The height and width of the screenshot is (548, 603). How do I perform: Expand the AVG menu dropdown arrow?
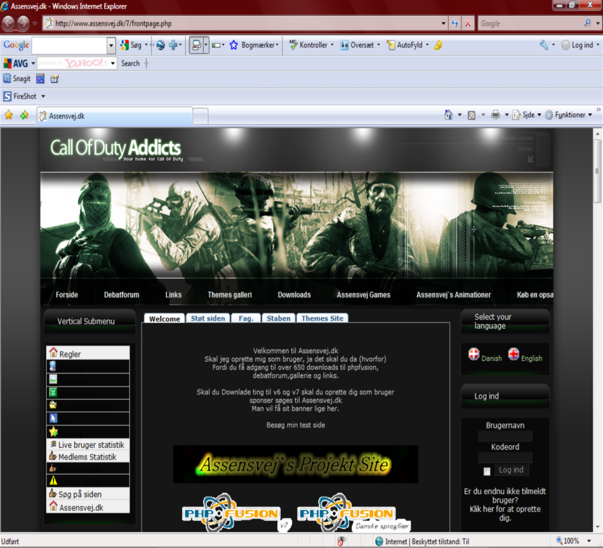pos(33,63)
